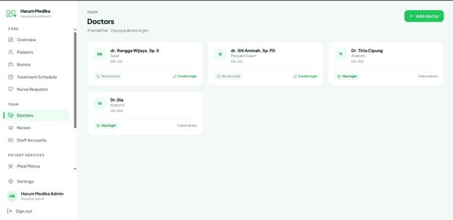
Task: Click the Saraf specialty text
Action: (x=115, y=56)
